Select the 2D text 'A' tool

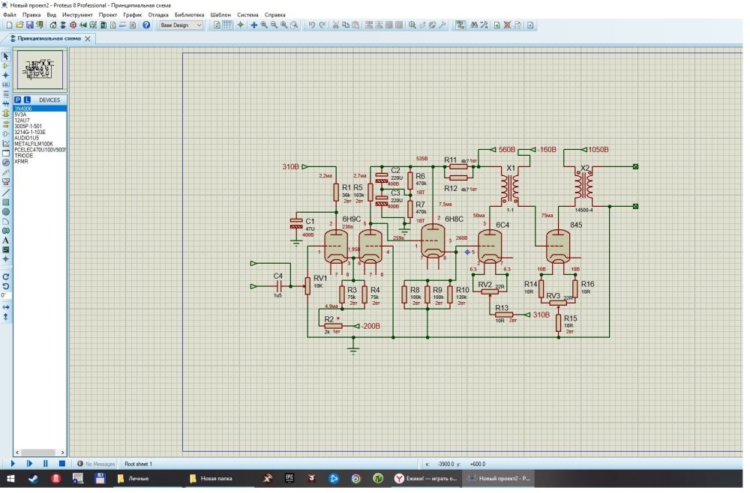pyautogui.click(x=6, y=240)
